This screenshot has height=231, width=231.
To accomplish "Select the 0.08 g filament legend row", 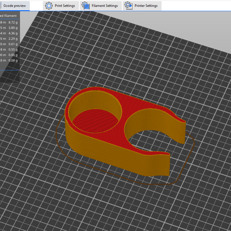I will click(x=9, y=60).
